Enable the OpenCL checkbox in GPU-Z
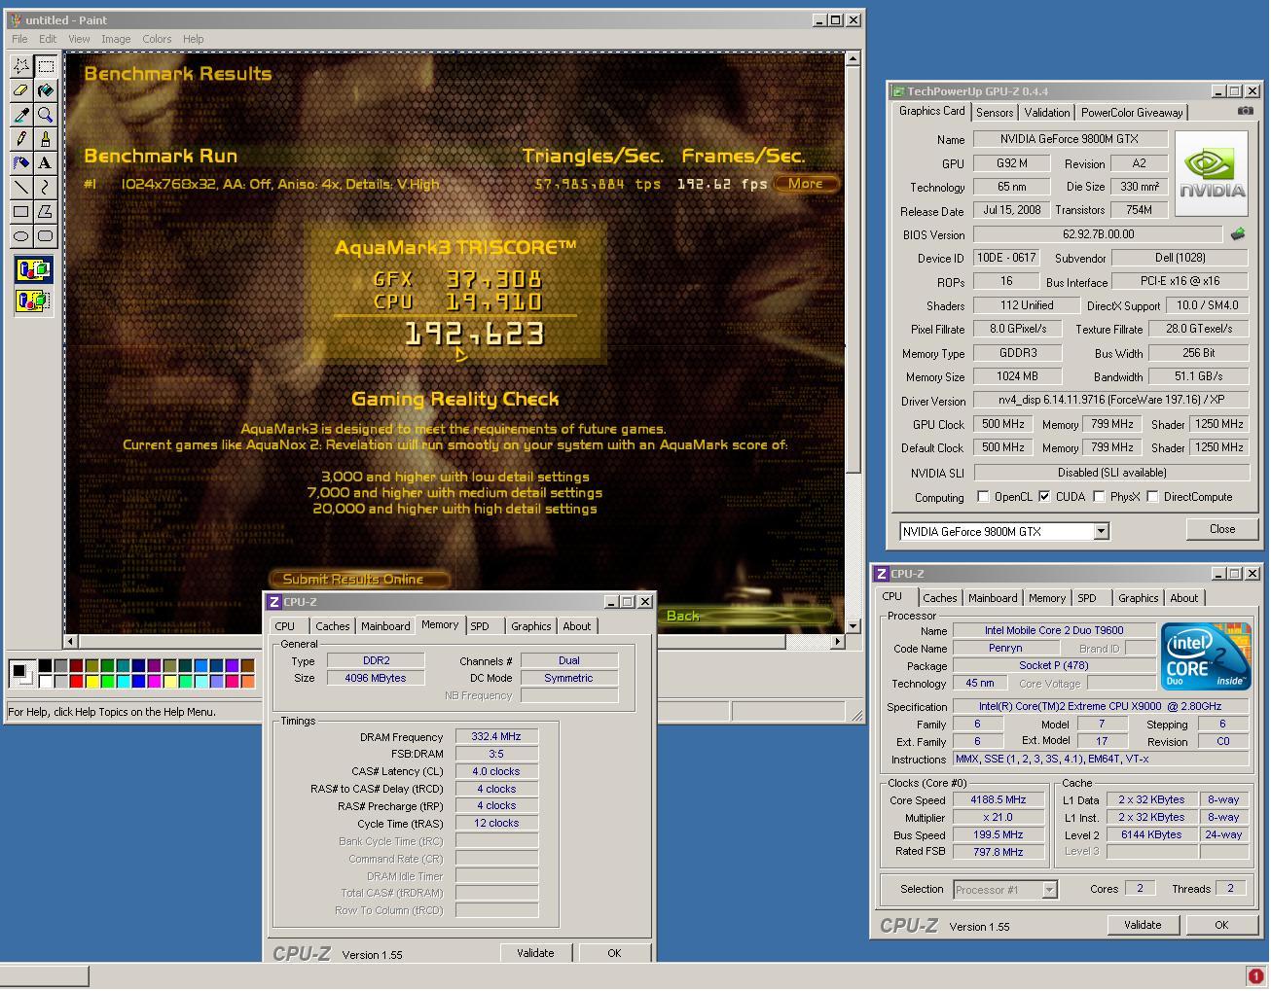 [983, 497]
